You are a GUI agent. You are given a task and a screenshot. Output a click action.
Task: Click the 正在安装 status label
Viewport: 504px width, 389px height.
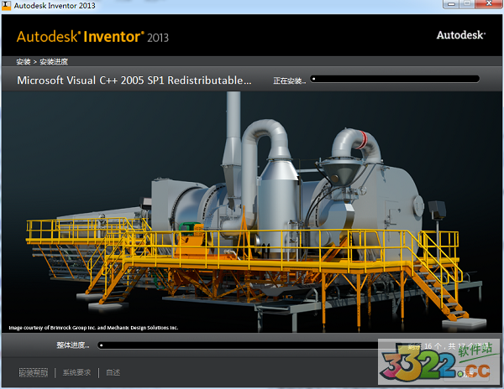click(289, 80)
